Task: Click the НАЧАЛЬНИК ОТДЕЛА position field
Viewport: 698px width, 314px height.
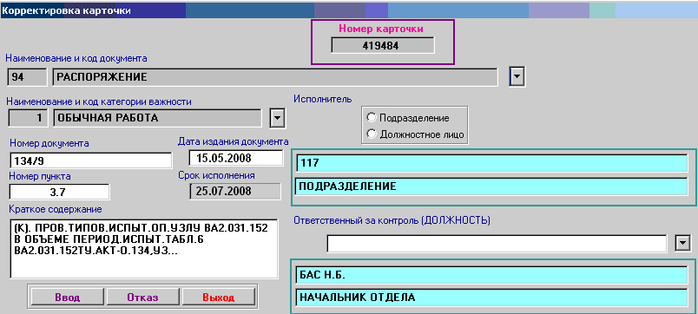Action: click(x=491, y=298)
